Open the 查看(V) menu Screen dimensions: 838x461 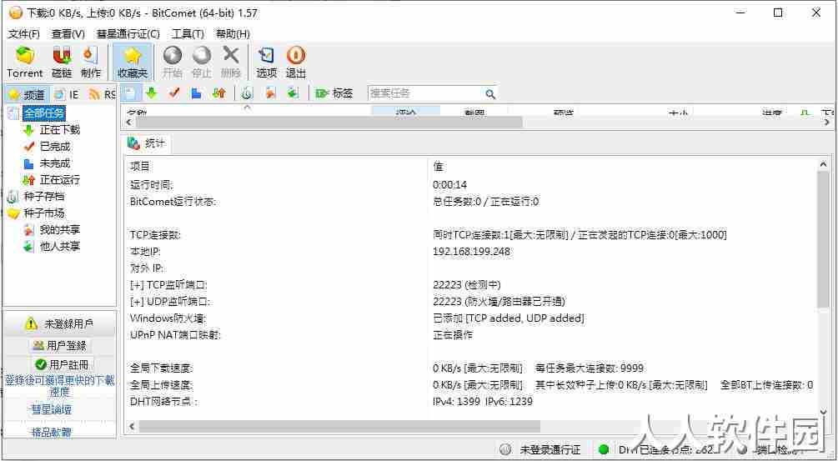click(68, 33)
